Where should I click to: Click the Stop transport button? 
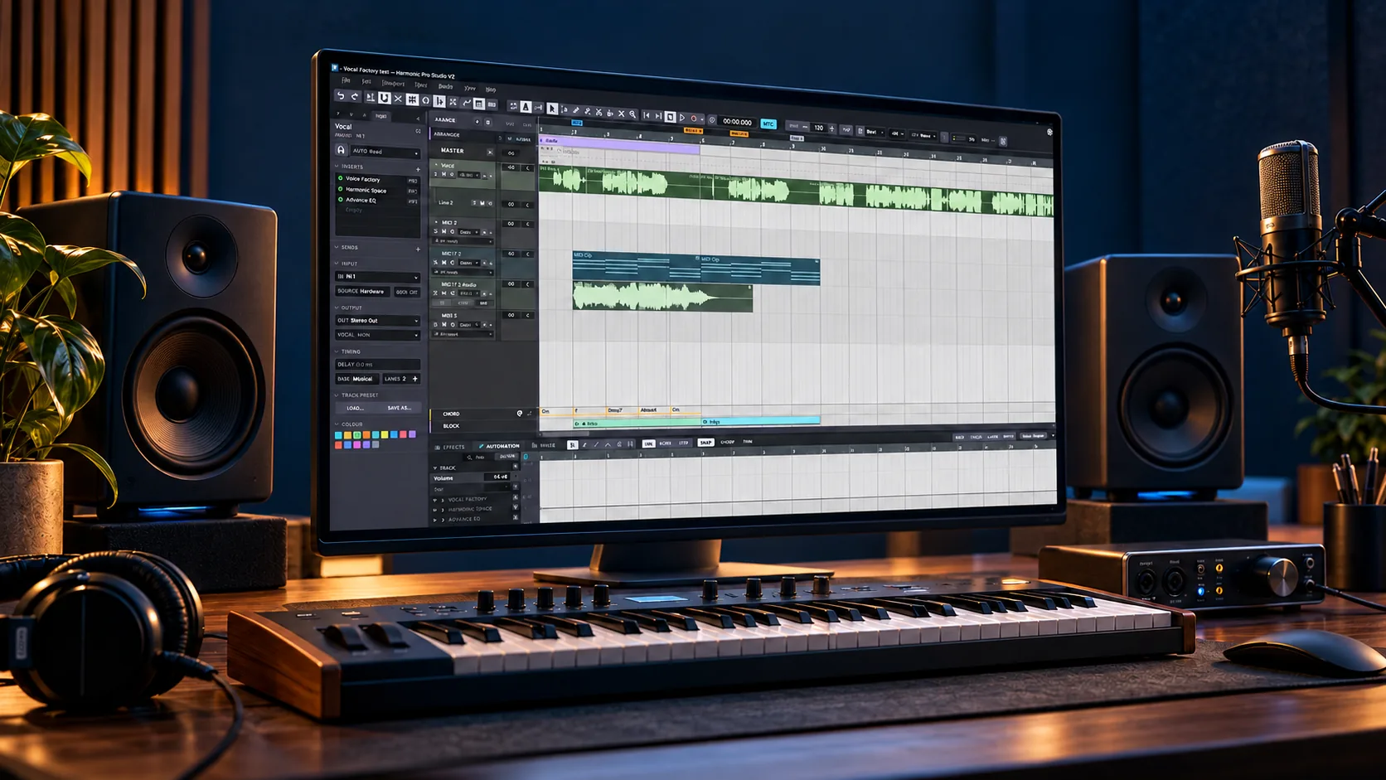tap(670, 117)
